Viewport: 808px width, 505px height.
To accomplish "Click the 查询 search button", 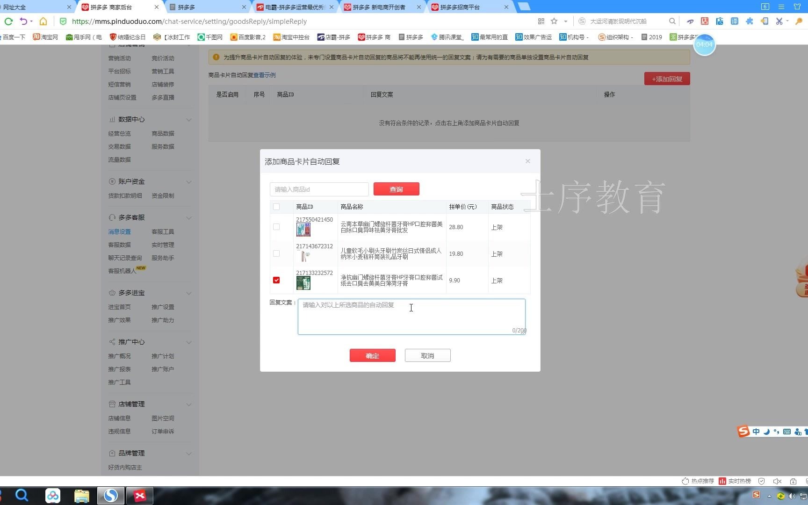I will point(396,189).
